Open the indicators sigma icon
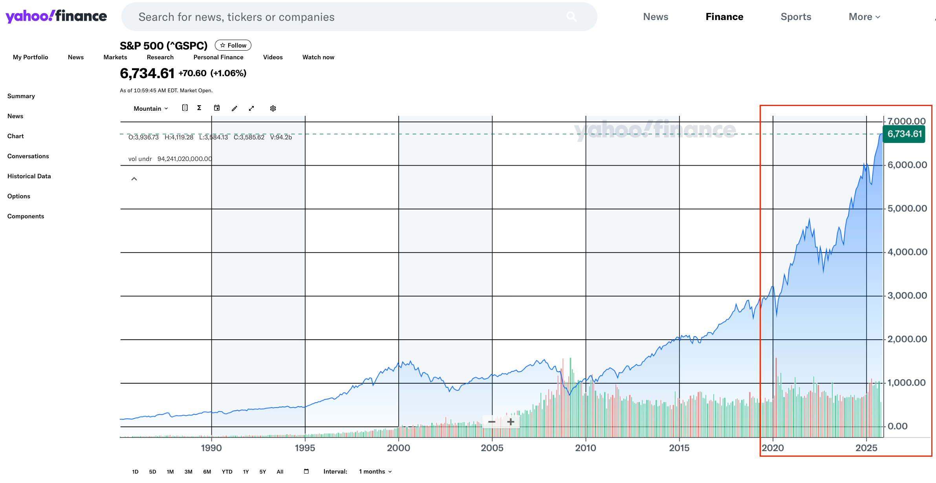The width and height of the screenshot is (936, 483). pos(199,108)
